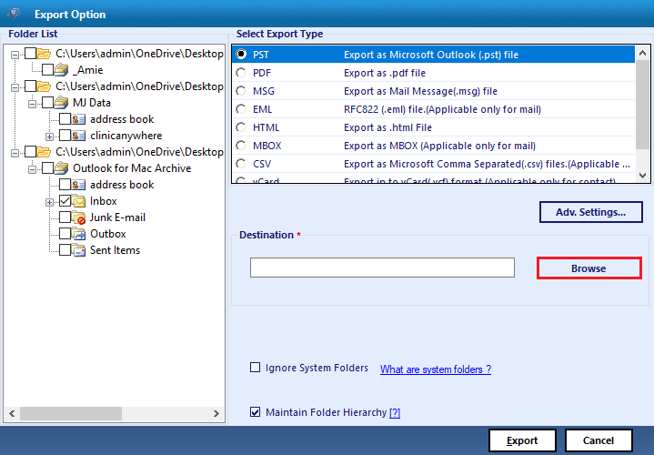The height and width of the screenshot is (455, 654).
Task: Click 'Export as .pdf file' text
Action: tap(385, 73)
